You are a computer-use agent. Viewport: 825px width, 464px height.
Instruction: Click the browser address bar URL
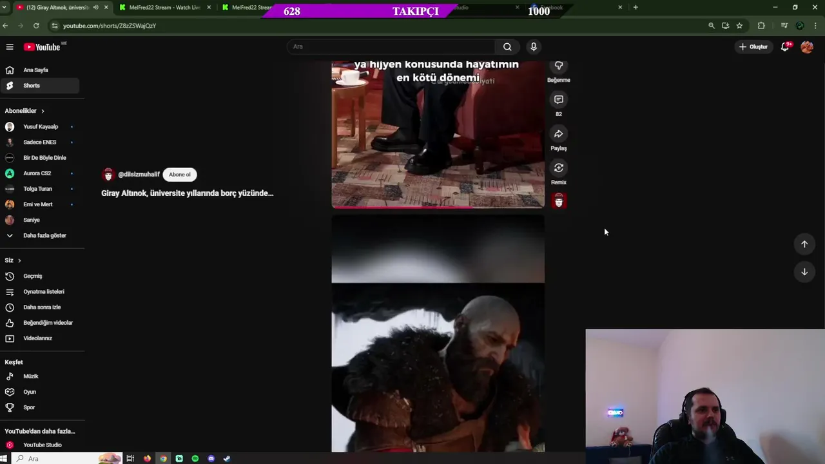click(x=110, y=26)
